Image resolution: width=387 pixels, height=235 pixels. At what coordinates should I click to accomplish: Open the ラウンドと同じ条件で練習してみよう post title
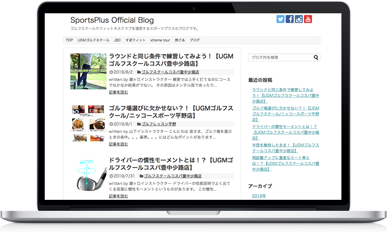point(171,60)
